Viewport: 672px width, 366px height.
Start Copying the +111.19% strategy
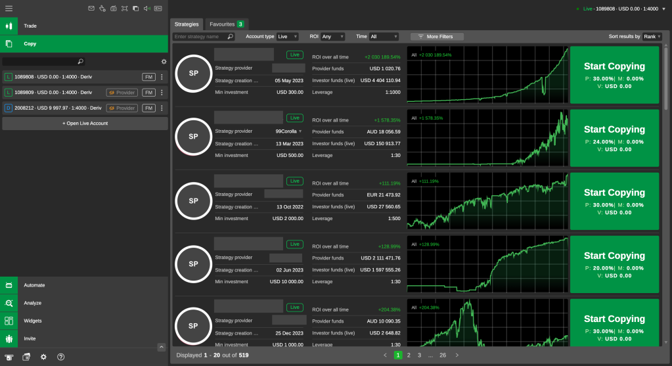[x=614, y=201]
